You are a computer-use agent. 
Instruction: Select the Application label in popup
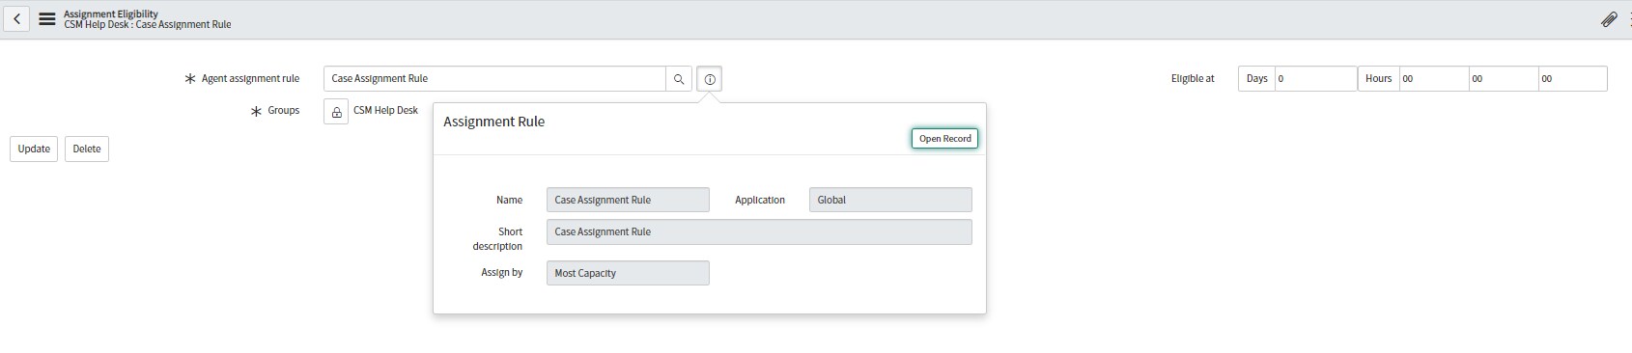[760, 200]
